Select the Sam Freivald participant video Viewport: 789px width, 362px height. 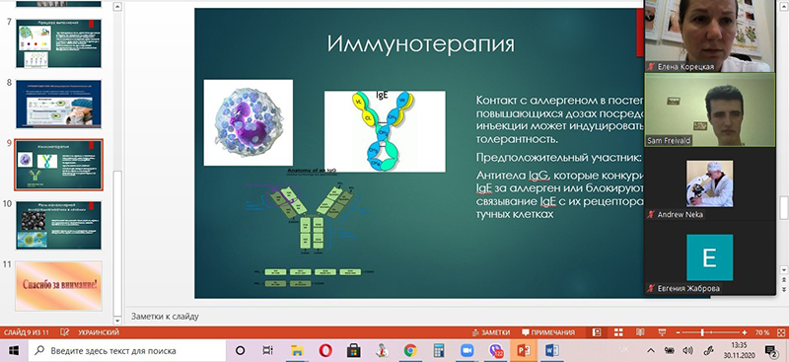710,110
